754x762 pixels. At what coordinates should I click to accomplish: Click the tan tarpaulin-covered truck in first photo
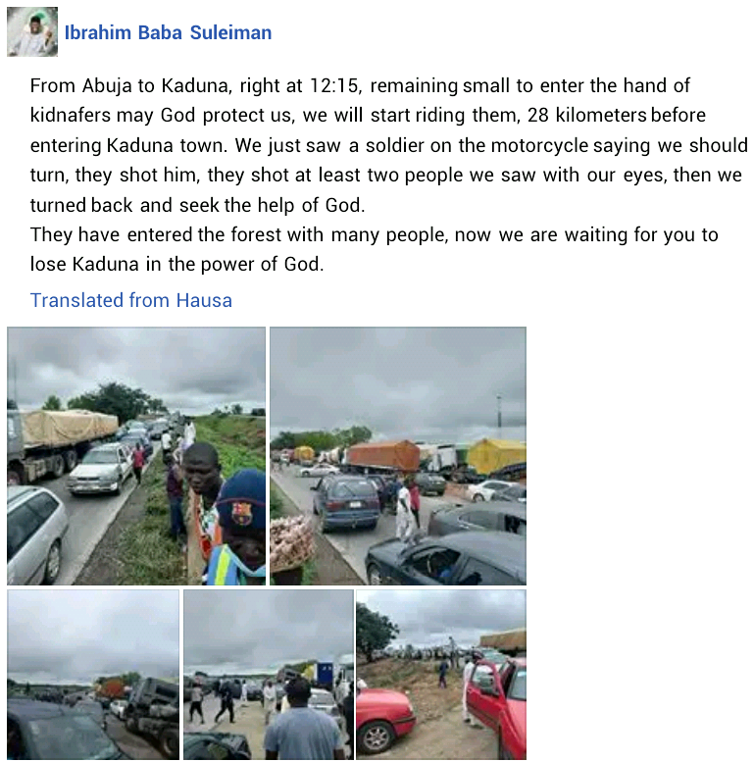(61, 439)
